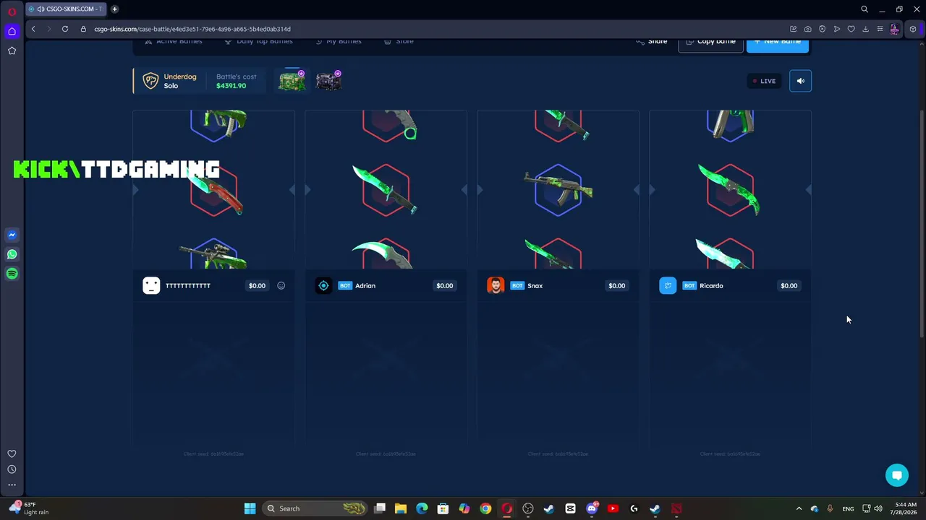Click Ricardo's $0.00 balance
This screenshot has height=520, width=926.
(789, 286)
